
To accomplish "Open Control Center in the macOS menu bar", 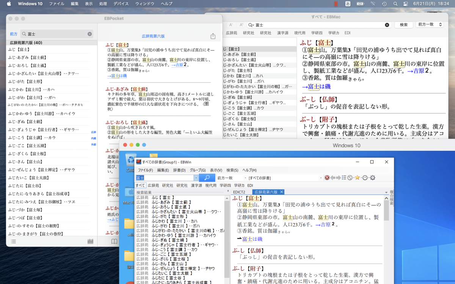I will (x=405, y=4).
